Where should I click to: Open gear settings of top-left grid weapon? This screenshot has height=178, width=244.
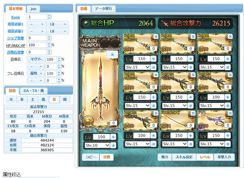coord(153,67)
